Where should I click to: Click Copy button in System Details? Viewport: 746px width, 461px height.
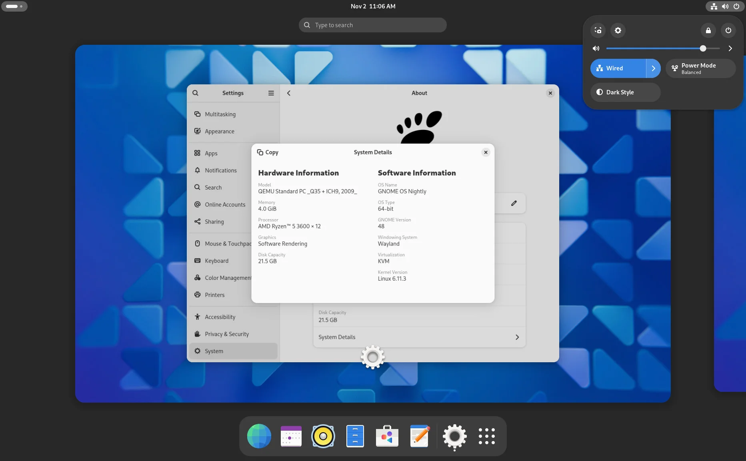[268, 152]
